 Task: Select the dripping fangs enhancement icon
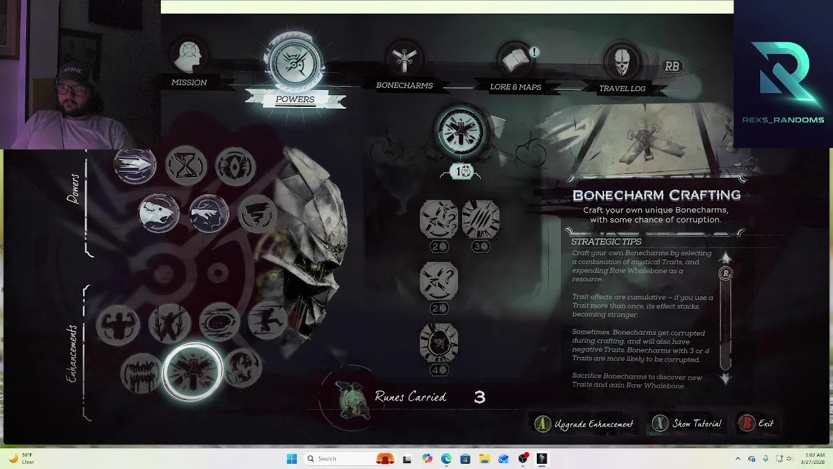(142, 372)
